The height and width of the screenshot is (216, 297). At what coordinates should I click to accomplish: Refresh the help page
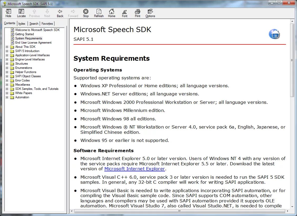click(99, 13)
